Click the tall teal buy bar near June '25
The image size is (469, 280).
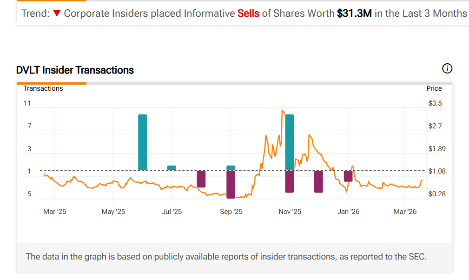143,142
